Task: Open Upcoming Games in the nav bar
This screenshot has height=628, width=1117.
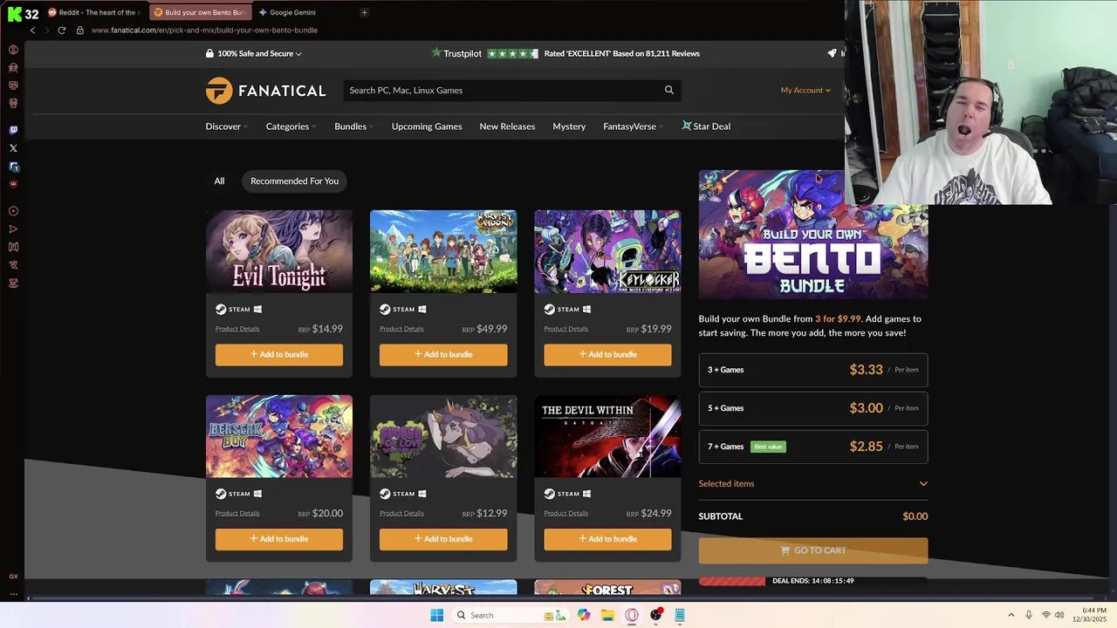Action: click(427, 126)
